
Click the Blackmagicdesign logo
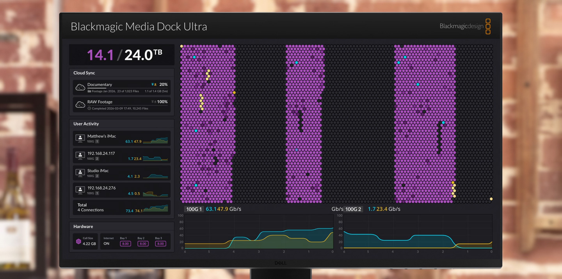click(464, 26)
